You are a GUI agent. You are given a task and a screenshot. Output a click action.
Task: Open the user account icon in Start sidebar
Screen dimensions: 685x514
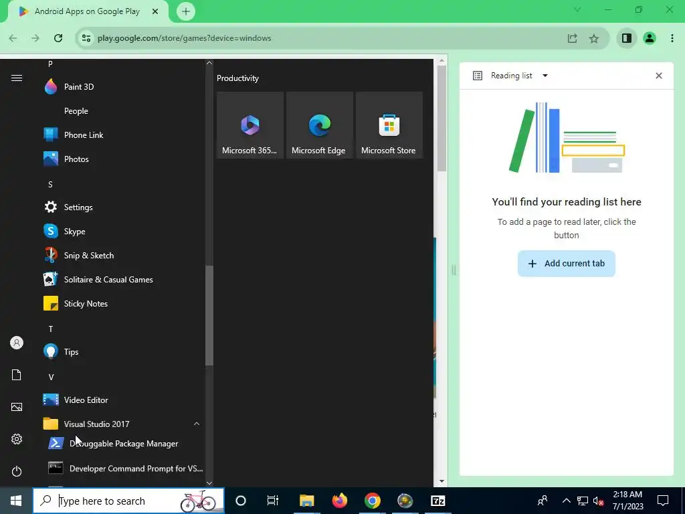coord(17,343)
